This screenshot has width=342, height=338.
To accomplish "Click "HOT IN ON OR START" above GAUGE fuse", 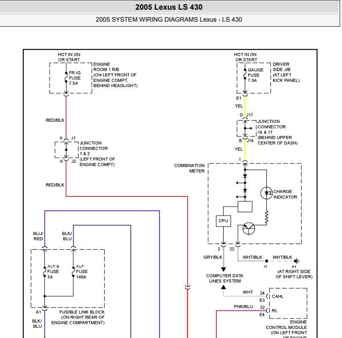I will (245, 57).
